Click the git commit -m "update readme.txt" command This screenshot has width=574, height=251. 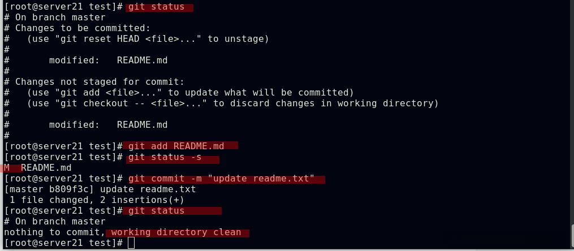pos(221,179)
